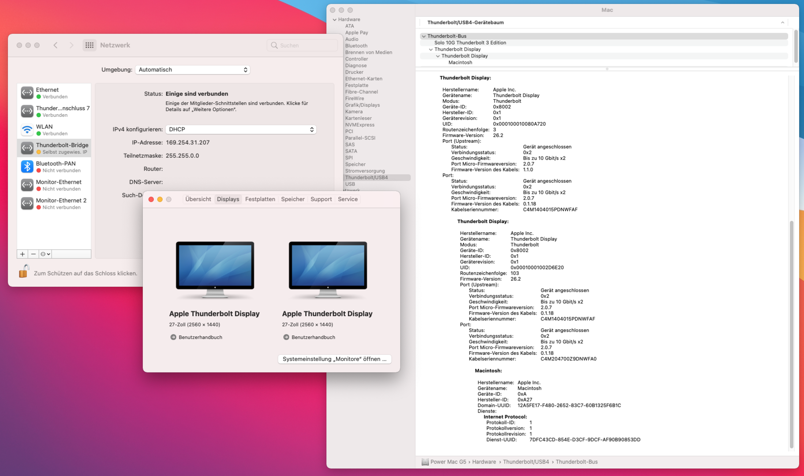The width and height of the screenshot is (804, 476).
Task: Open right display's Benutzerhandbuch link
Action: pyautogui.click(x=313, y=337)
